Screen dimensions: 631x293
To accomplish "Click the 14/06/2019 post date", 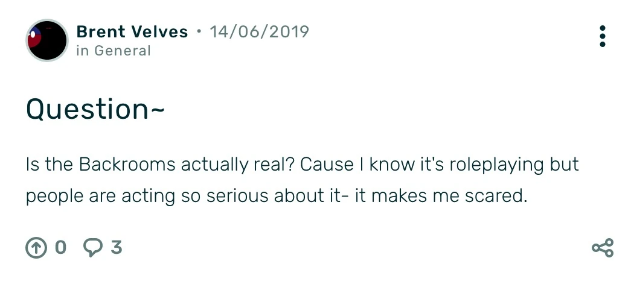I will [259, 31].
